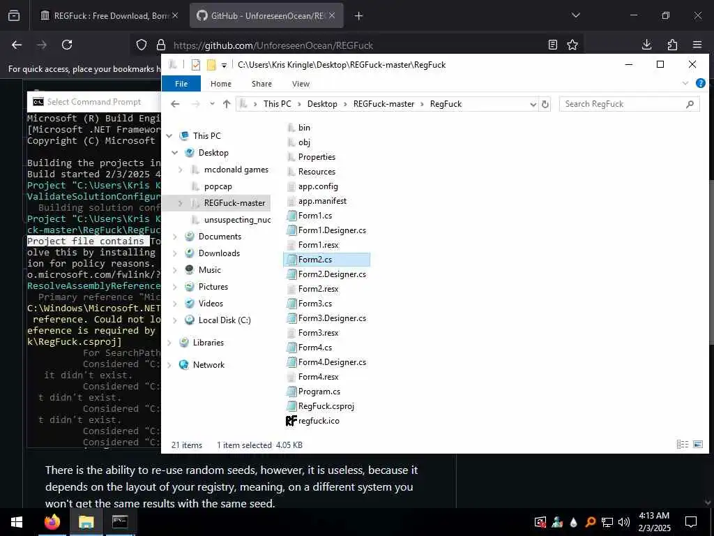Expand mcdonald games folder node

tap(181, 170)
